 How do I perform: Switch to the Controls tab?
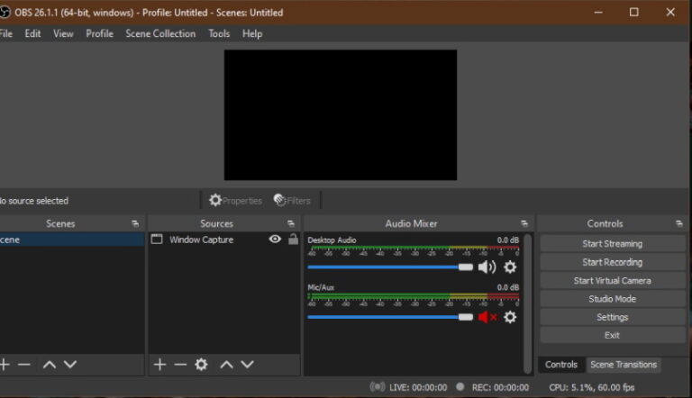click(x=561, y=365)
